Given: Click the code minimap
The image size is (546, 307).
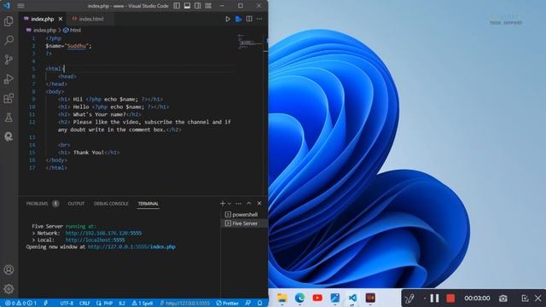Looking at the screenshot, I should tap(250, 42).
